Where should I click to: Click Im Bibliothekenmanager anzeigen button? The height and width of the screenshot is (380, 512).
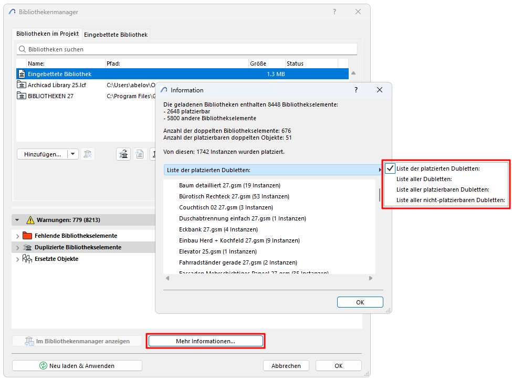(x=77, y=341)
